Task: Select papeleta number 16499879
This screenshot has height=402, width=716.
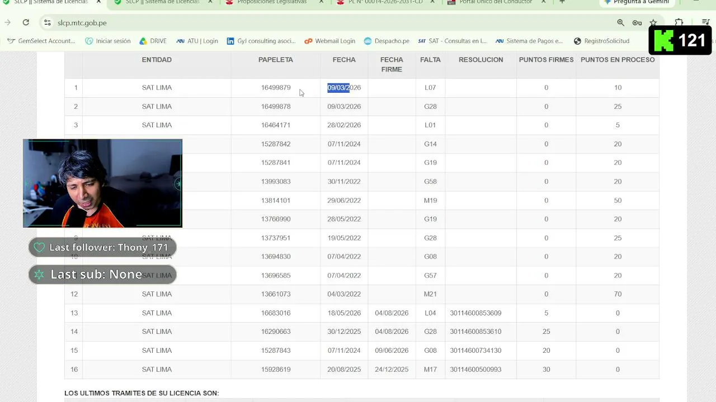Action: coord(276,88)
